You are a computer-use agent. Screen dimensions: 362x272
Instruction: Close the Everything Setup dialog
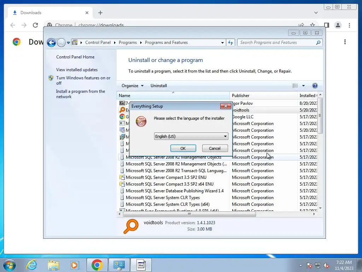coord(226,106)
